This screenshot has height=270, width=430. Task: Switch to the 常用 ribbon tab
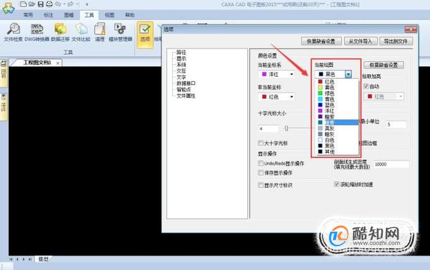28,14
